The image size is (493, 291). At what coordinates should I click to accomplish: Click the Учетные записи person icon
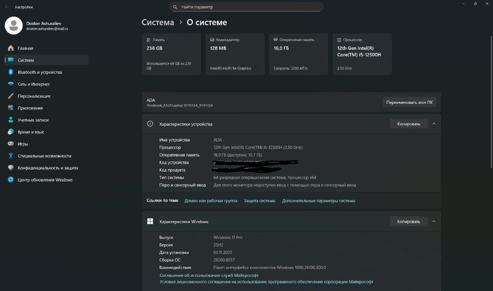click(11, 120)
